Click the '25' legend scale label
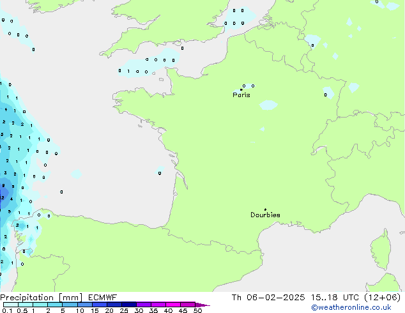Image resolution: width=405 pixels, height=313 pixels. (x=124, y=310)
